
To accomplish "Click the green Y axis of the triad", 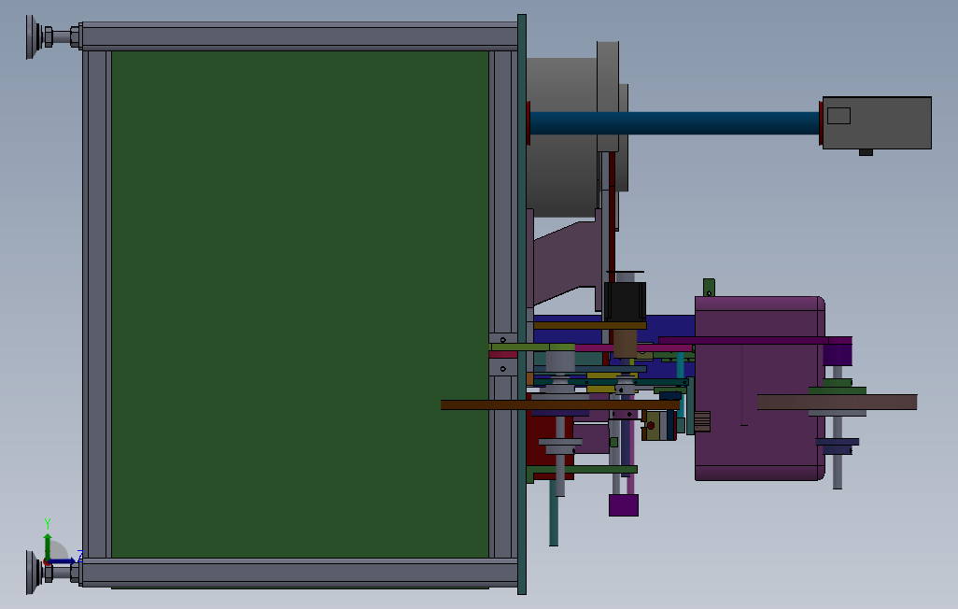I will click(47, 545).
